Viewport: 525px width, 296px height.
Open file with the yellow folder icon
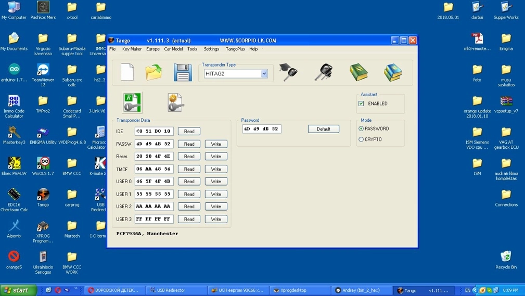coord(153,72)
